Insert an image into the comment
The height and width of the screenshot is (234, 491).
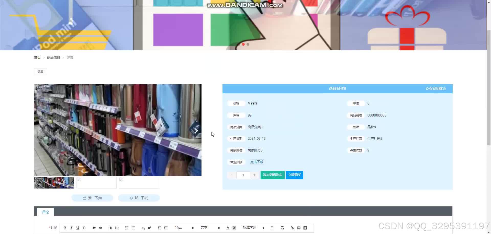(299, 228)
